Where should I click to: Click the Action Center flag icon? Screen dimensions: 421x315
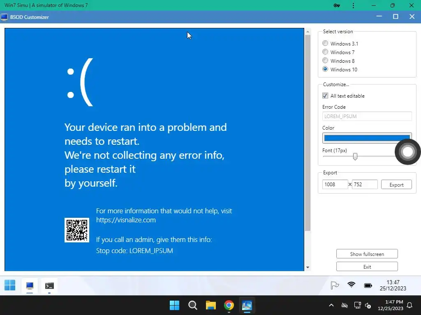(335, 285)
